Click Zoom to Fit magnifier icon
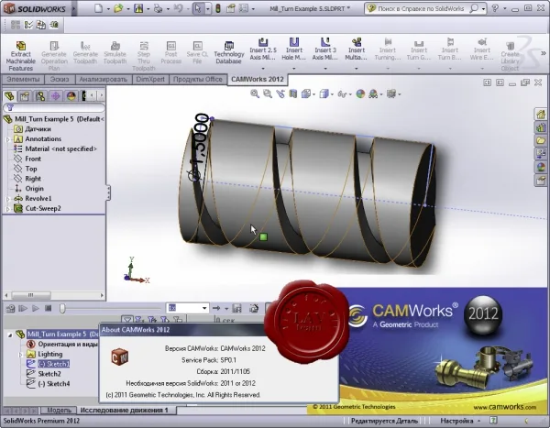550x428 pixels. point(255,93)
